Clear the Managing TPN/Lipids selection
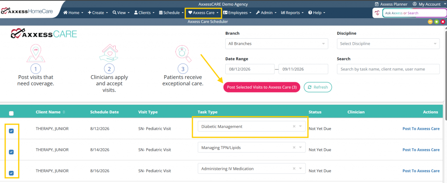 pos(294,147)
